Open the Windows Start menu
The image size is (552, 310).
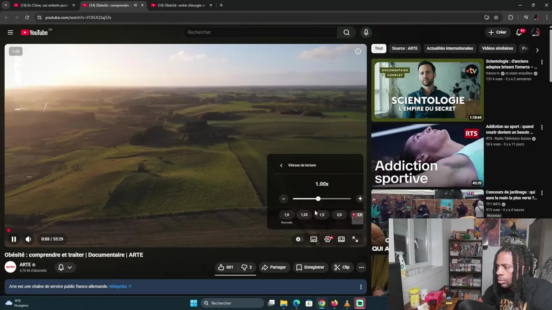[194, 303]
